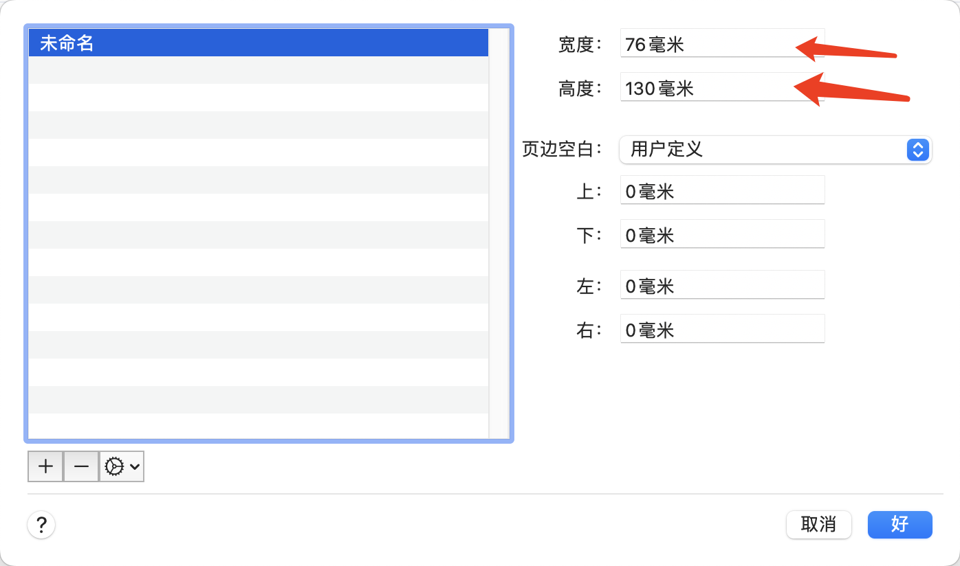Click the paper size list scrollbar track

[x=498, y=234]
